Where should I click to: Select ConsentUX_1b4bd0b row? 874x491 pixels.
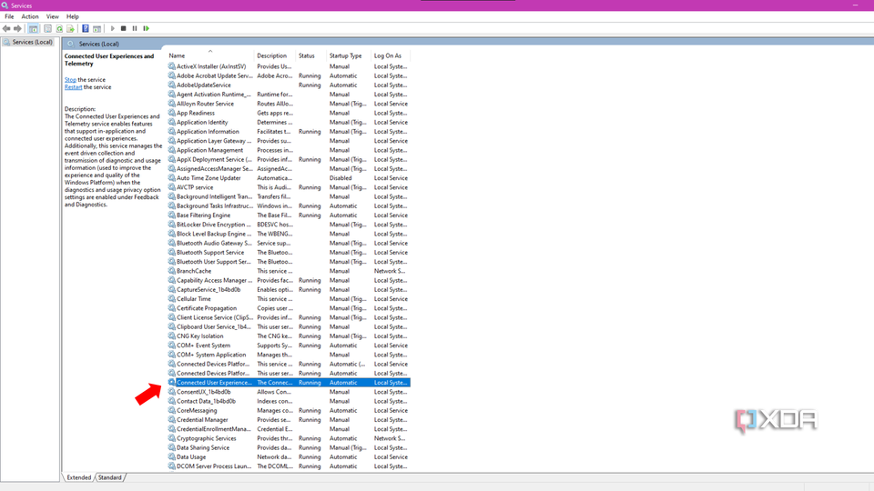point(289,392)
